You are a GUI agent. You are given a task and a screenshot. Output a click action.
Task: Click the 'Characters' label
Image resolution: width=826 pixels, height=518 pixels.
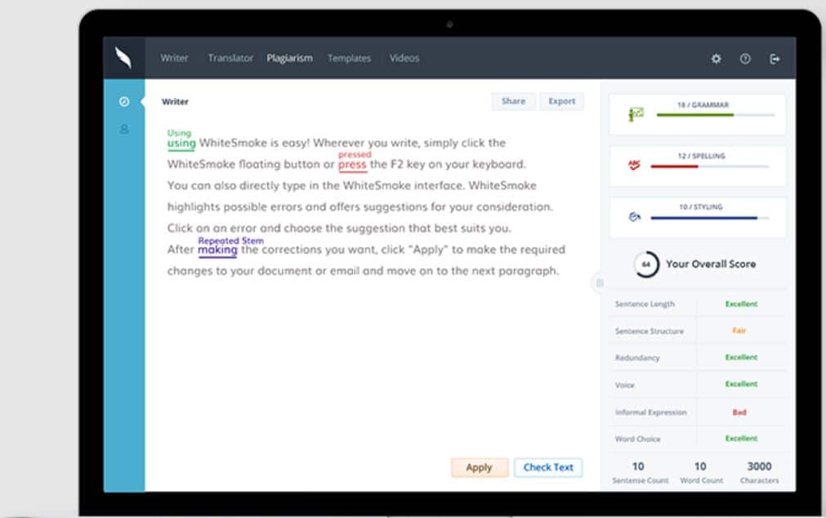(x=759, y=480)
